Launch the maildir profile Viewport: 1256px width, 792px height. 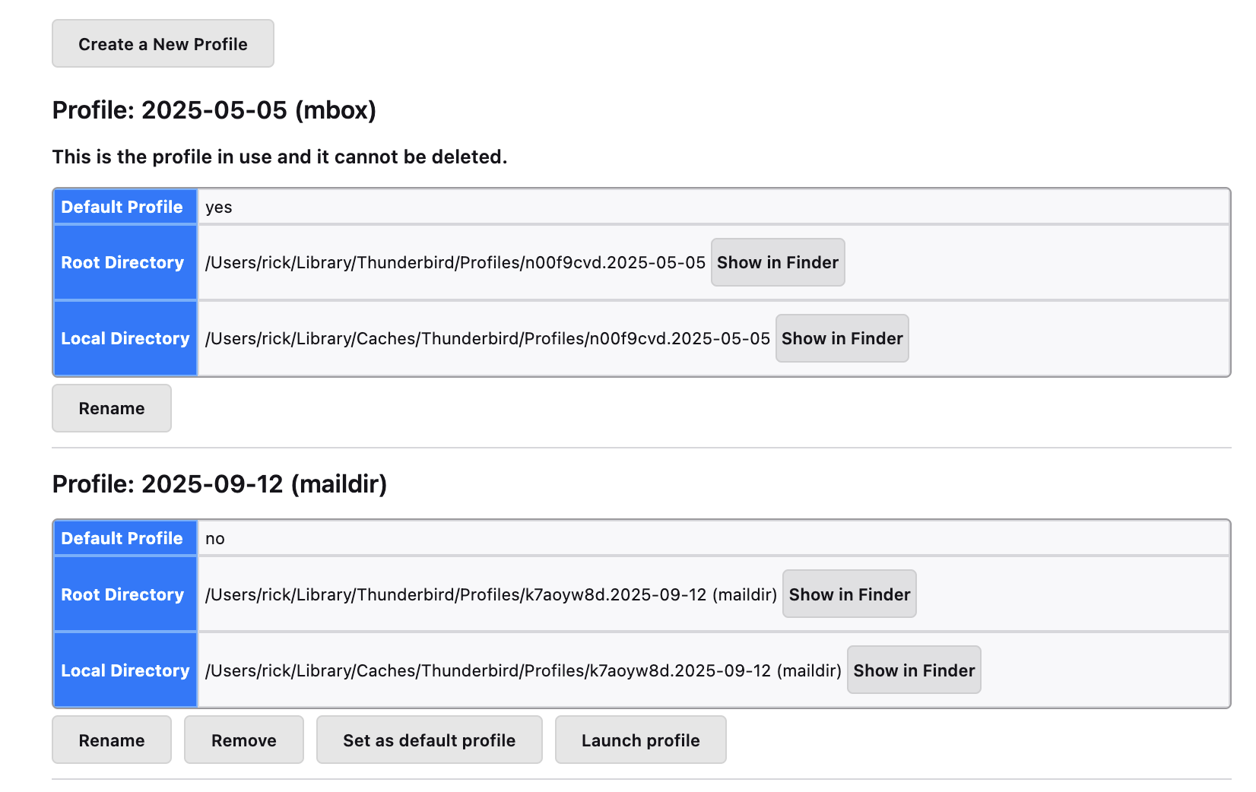pos(640,740)
